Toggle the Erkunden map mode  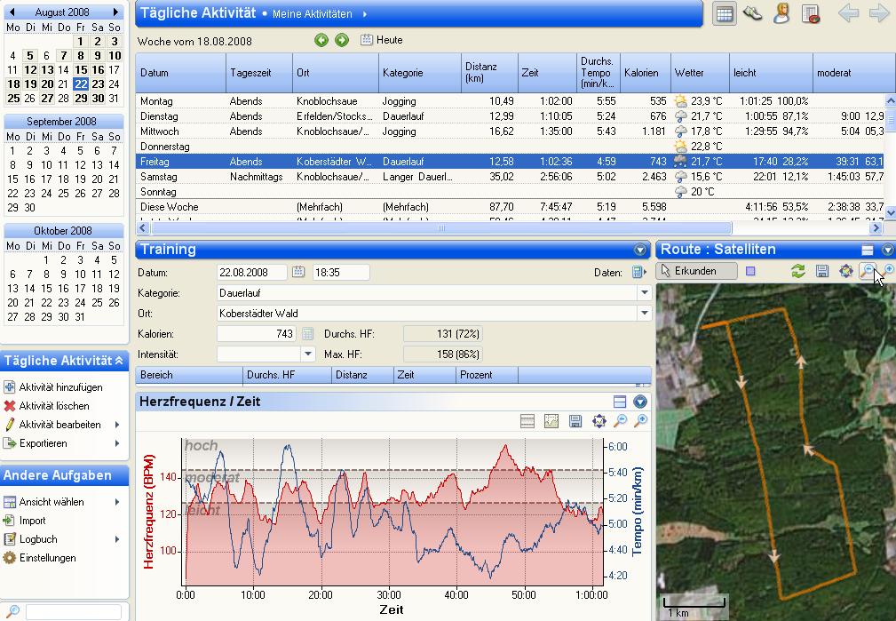pos(697,271)
